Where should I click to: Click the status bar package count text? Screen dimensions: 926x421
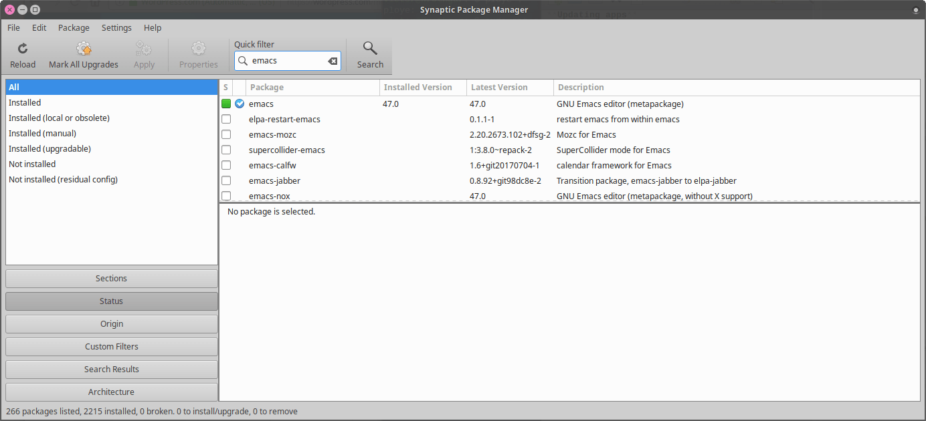tap(152, 412)
